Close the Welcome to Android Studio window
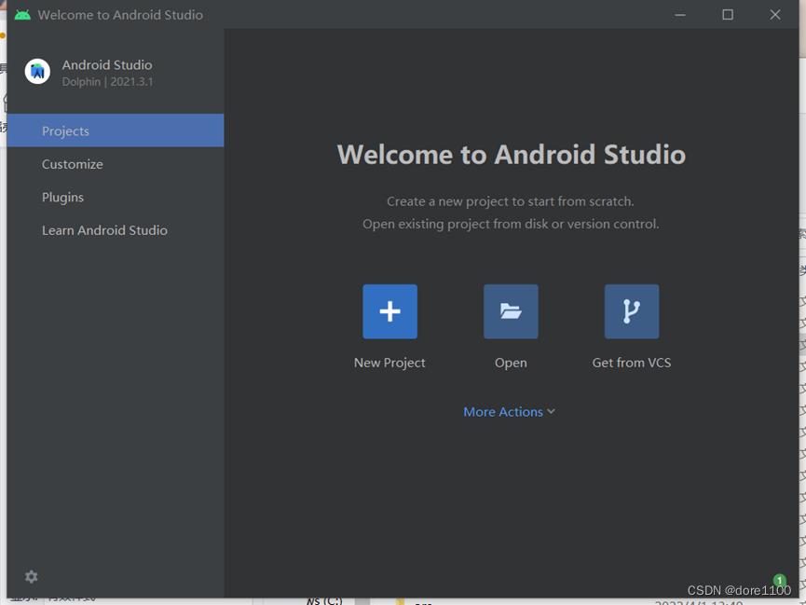 775,15
